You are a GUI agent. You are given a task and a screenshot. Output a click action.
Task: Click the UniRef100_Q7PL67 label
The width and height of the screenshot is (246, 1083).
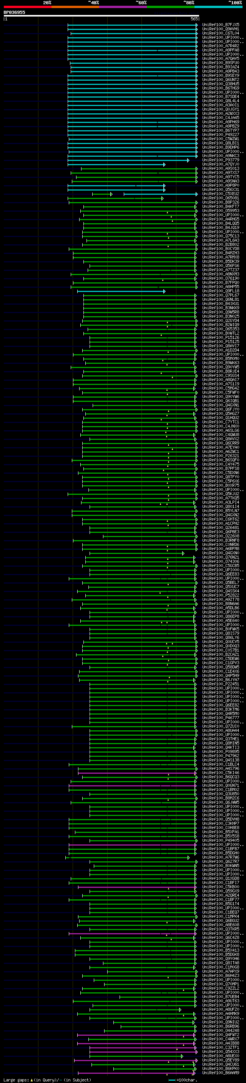[x=221, y=295]
